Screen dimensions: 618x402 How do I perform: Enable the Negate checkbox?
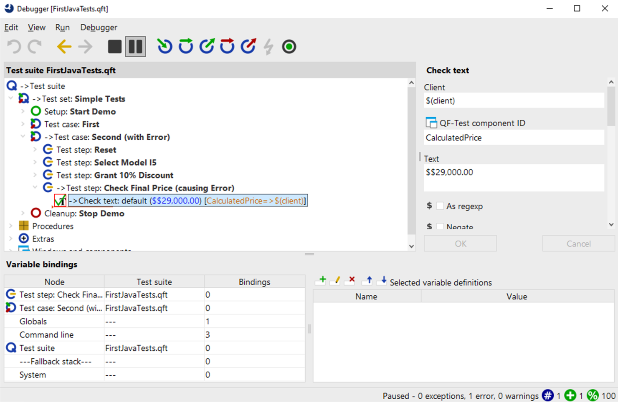click(x=440, y=226)
